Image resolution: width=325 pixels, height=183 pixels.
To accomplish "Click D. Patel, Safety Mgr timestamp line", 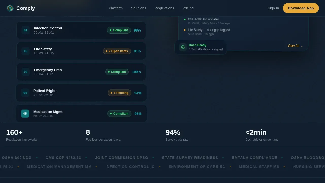I will [x=209, y=23].
